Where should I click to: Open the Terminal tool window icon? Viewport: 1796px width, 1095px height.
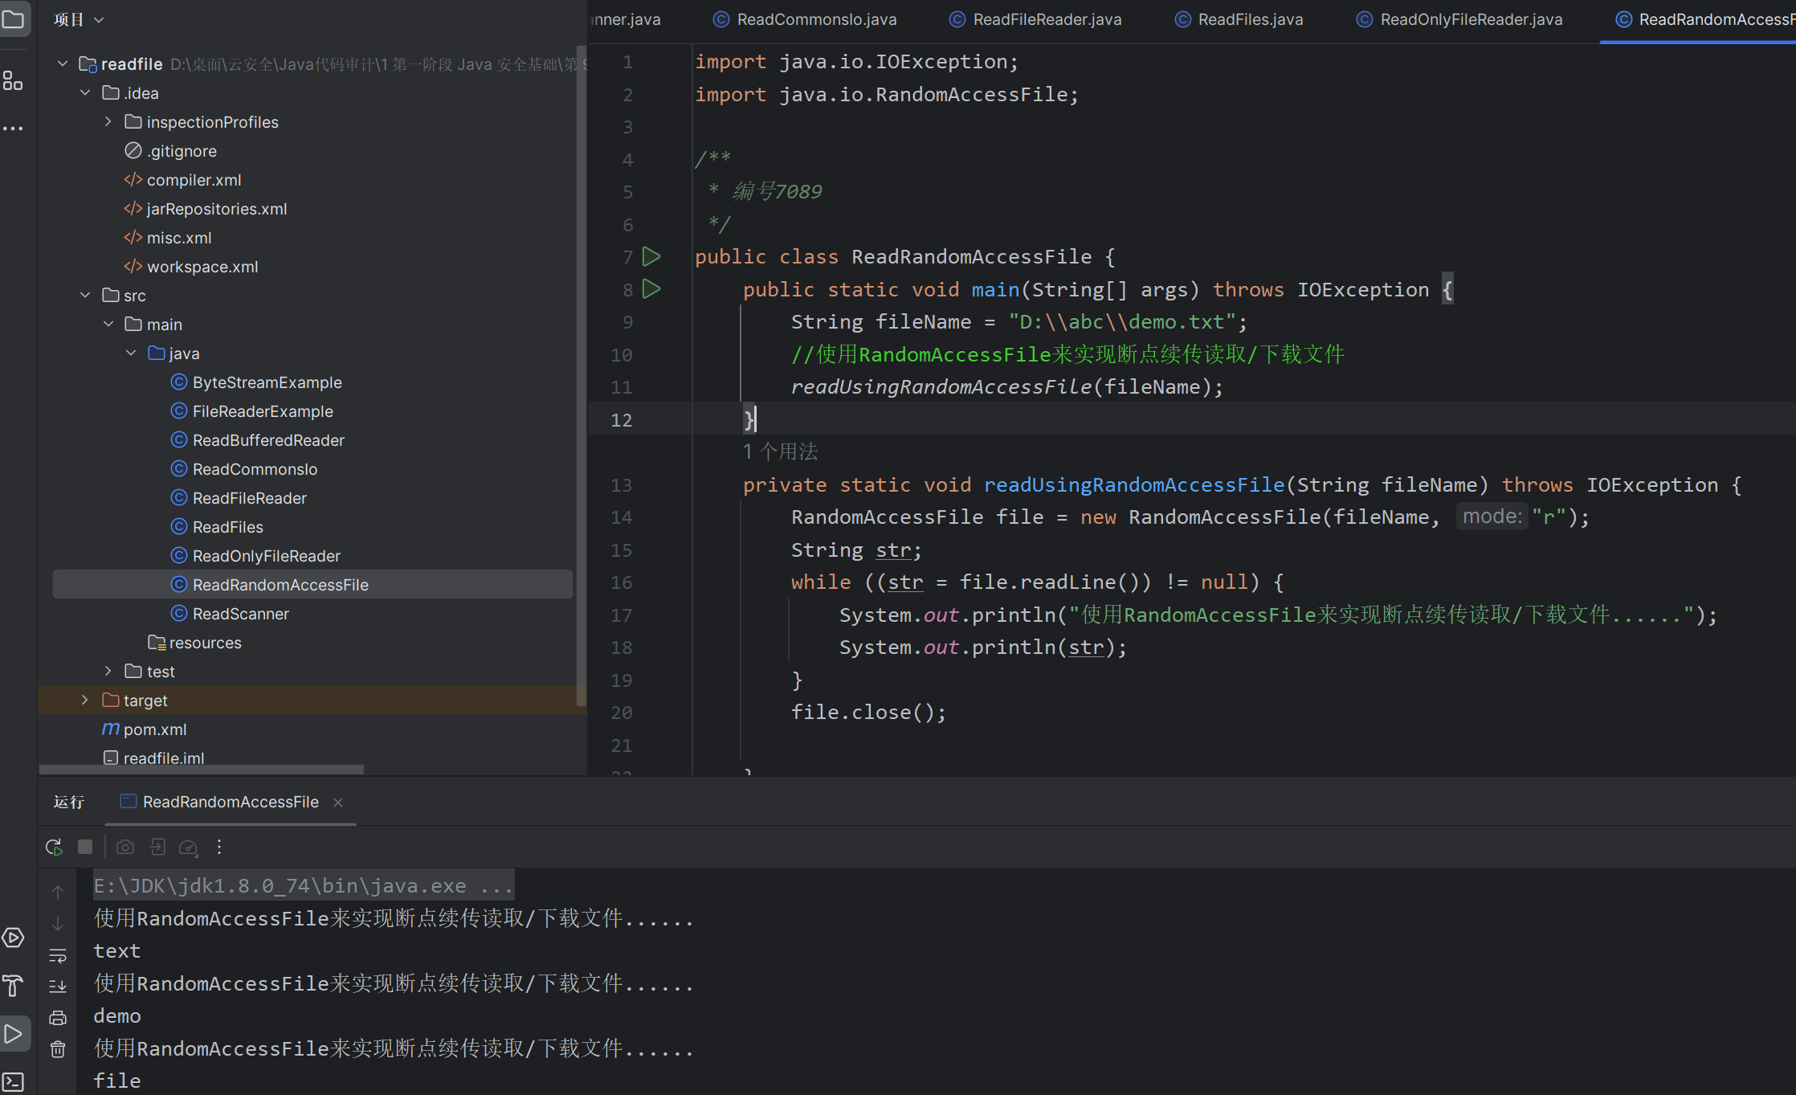point(13,1081)
